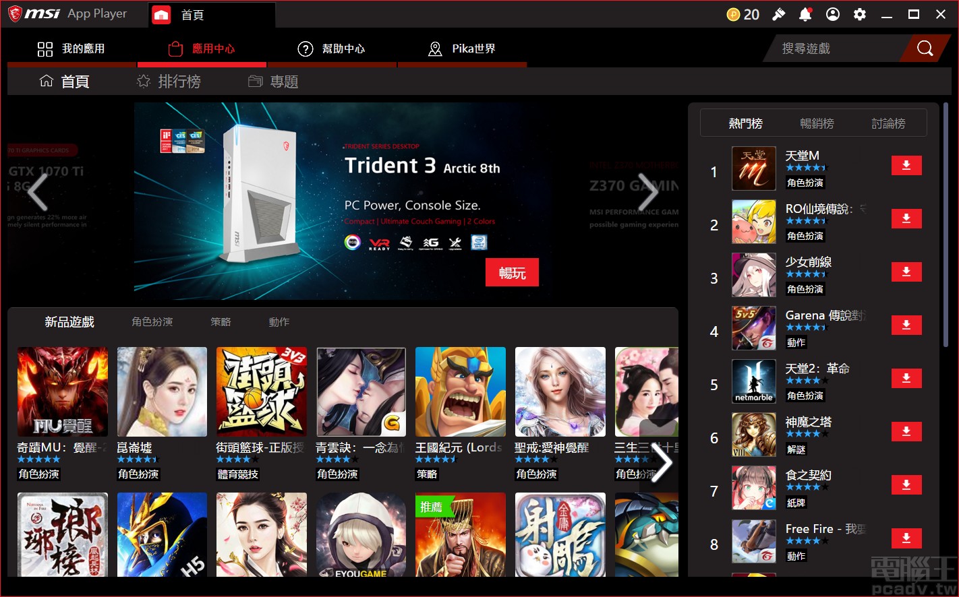Open the notification bell
Image resolution: width=959 pixels, height=597 pixels.
click(805, 14)
